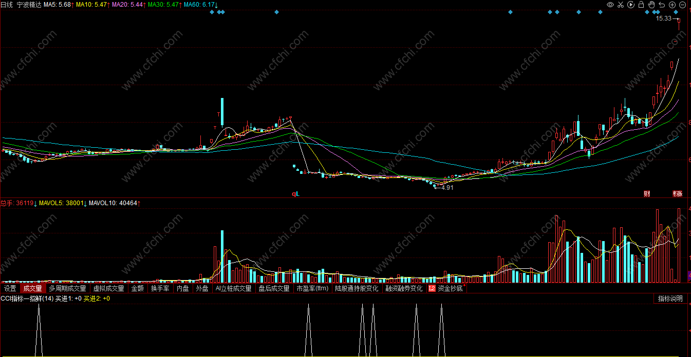This screenshot has height=357, width=691.
Task: Open the 换手率 turnover tab
Action: [160, 288]
